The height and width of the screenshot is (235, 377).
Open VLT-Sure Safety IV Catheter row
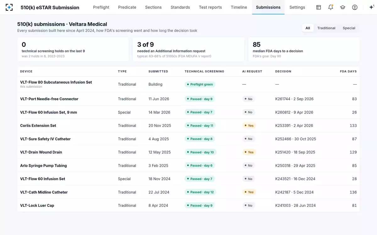(x=188, y=139)
